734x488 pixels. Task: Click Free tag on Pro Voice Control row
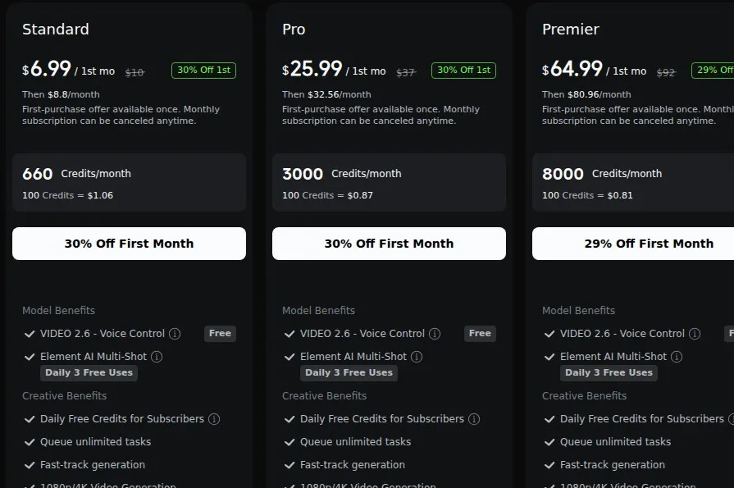pos(480,334)
